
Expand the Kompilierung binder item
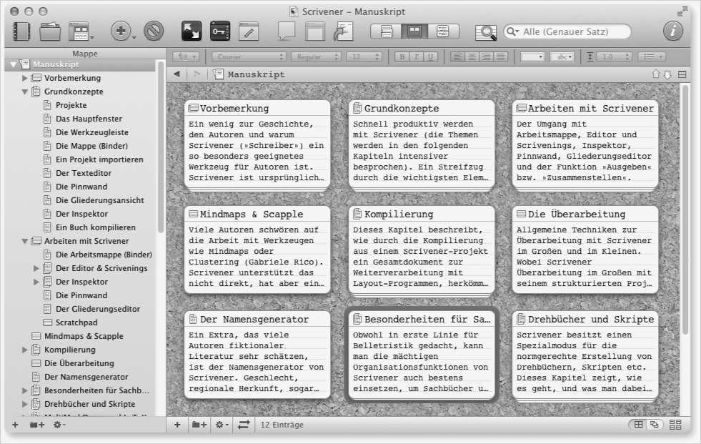click(x=24, y=350)
